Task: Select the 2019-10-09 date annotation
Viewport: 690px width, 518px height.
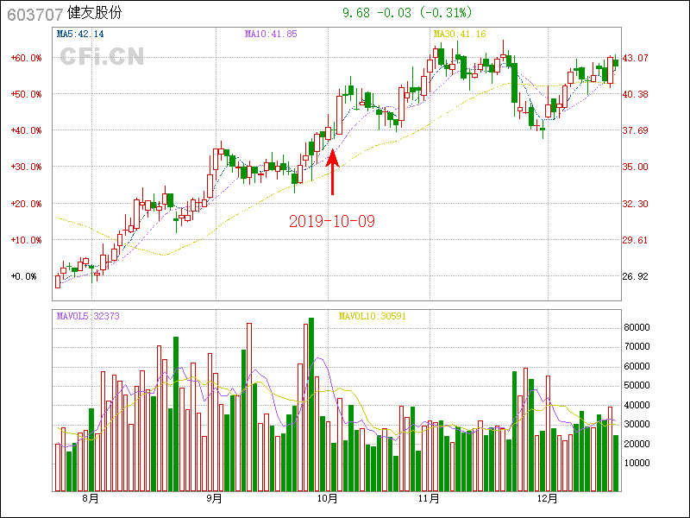Action: pos(332,221)
